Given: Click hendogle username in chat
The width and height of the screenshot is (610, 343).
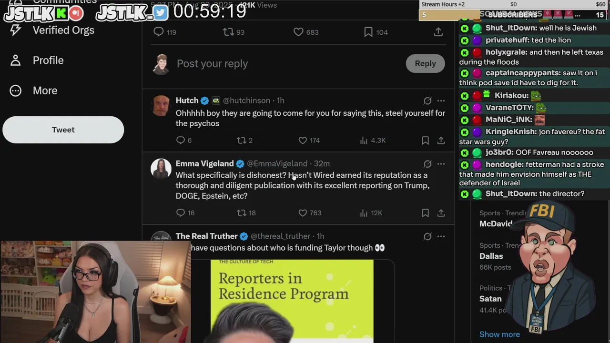Looking at the screenshot, I should point(504,164).
